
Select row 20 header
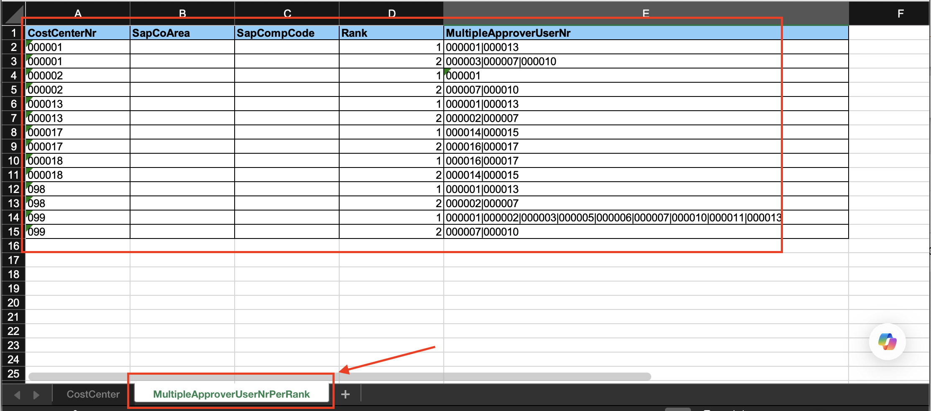tap(14, 303)
